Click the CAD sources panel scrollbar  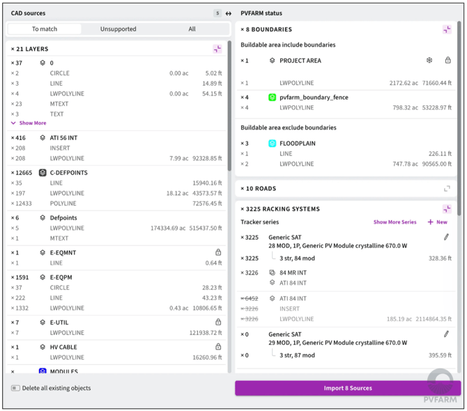click(x=229, y=106)
